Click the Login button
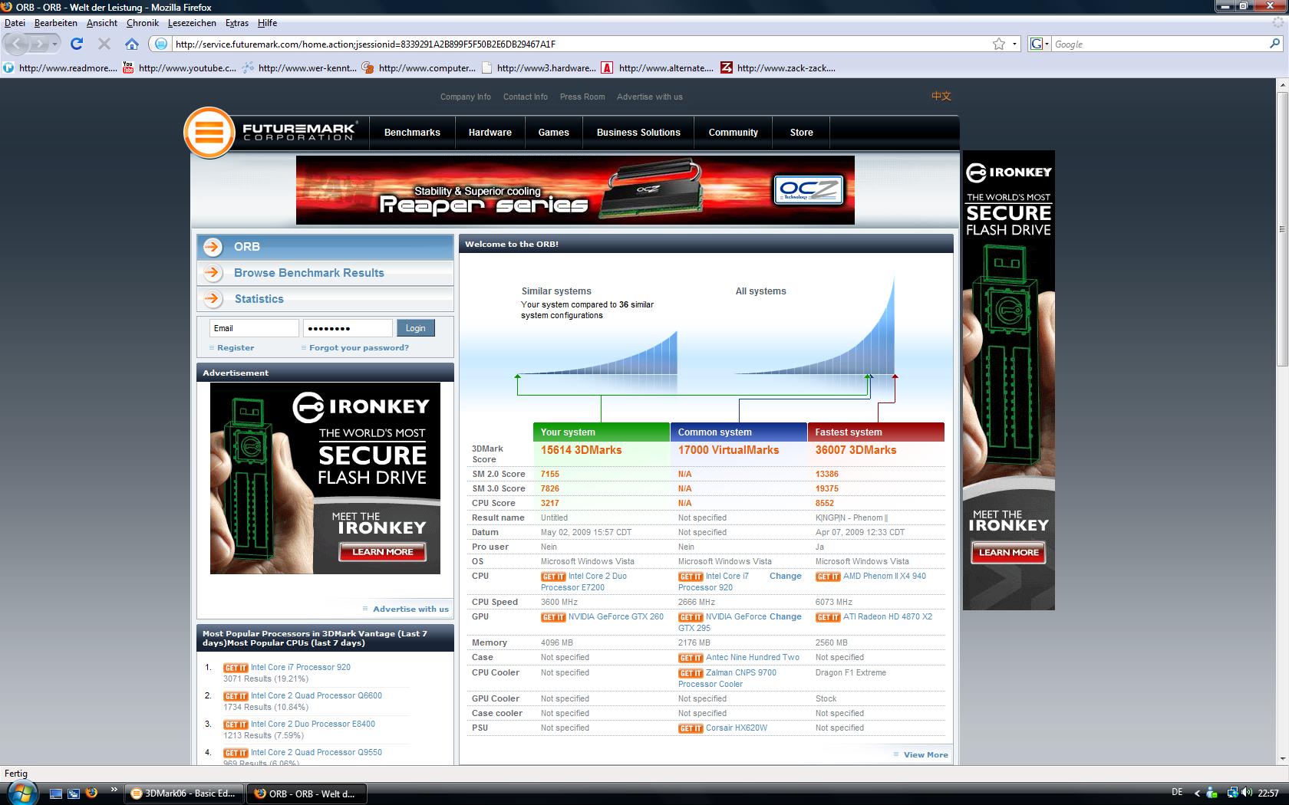This screenshot has height=805, width=1289. point(416,328)
